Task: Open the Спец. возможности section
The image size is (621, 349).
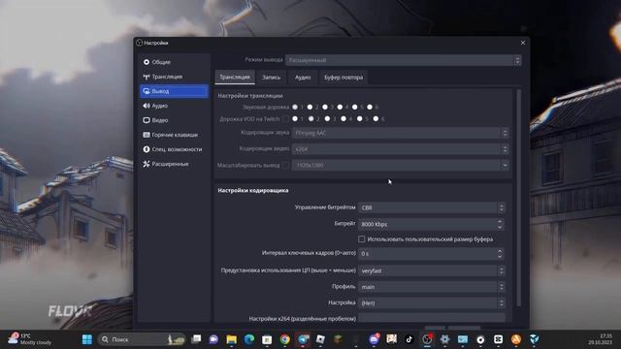Action: click(x=174, y=149)
